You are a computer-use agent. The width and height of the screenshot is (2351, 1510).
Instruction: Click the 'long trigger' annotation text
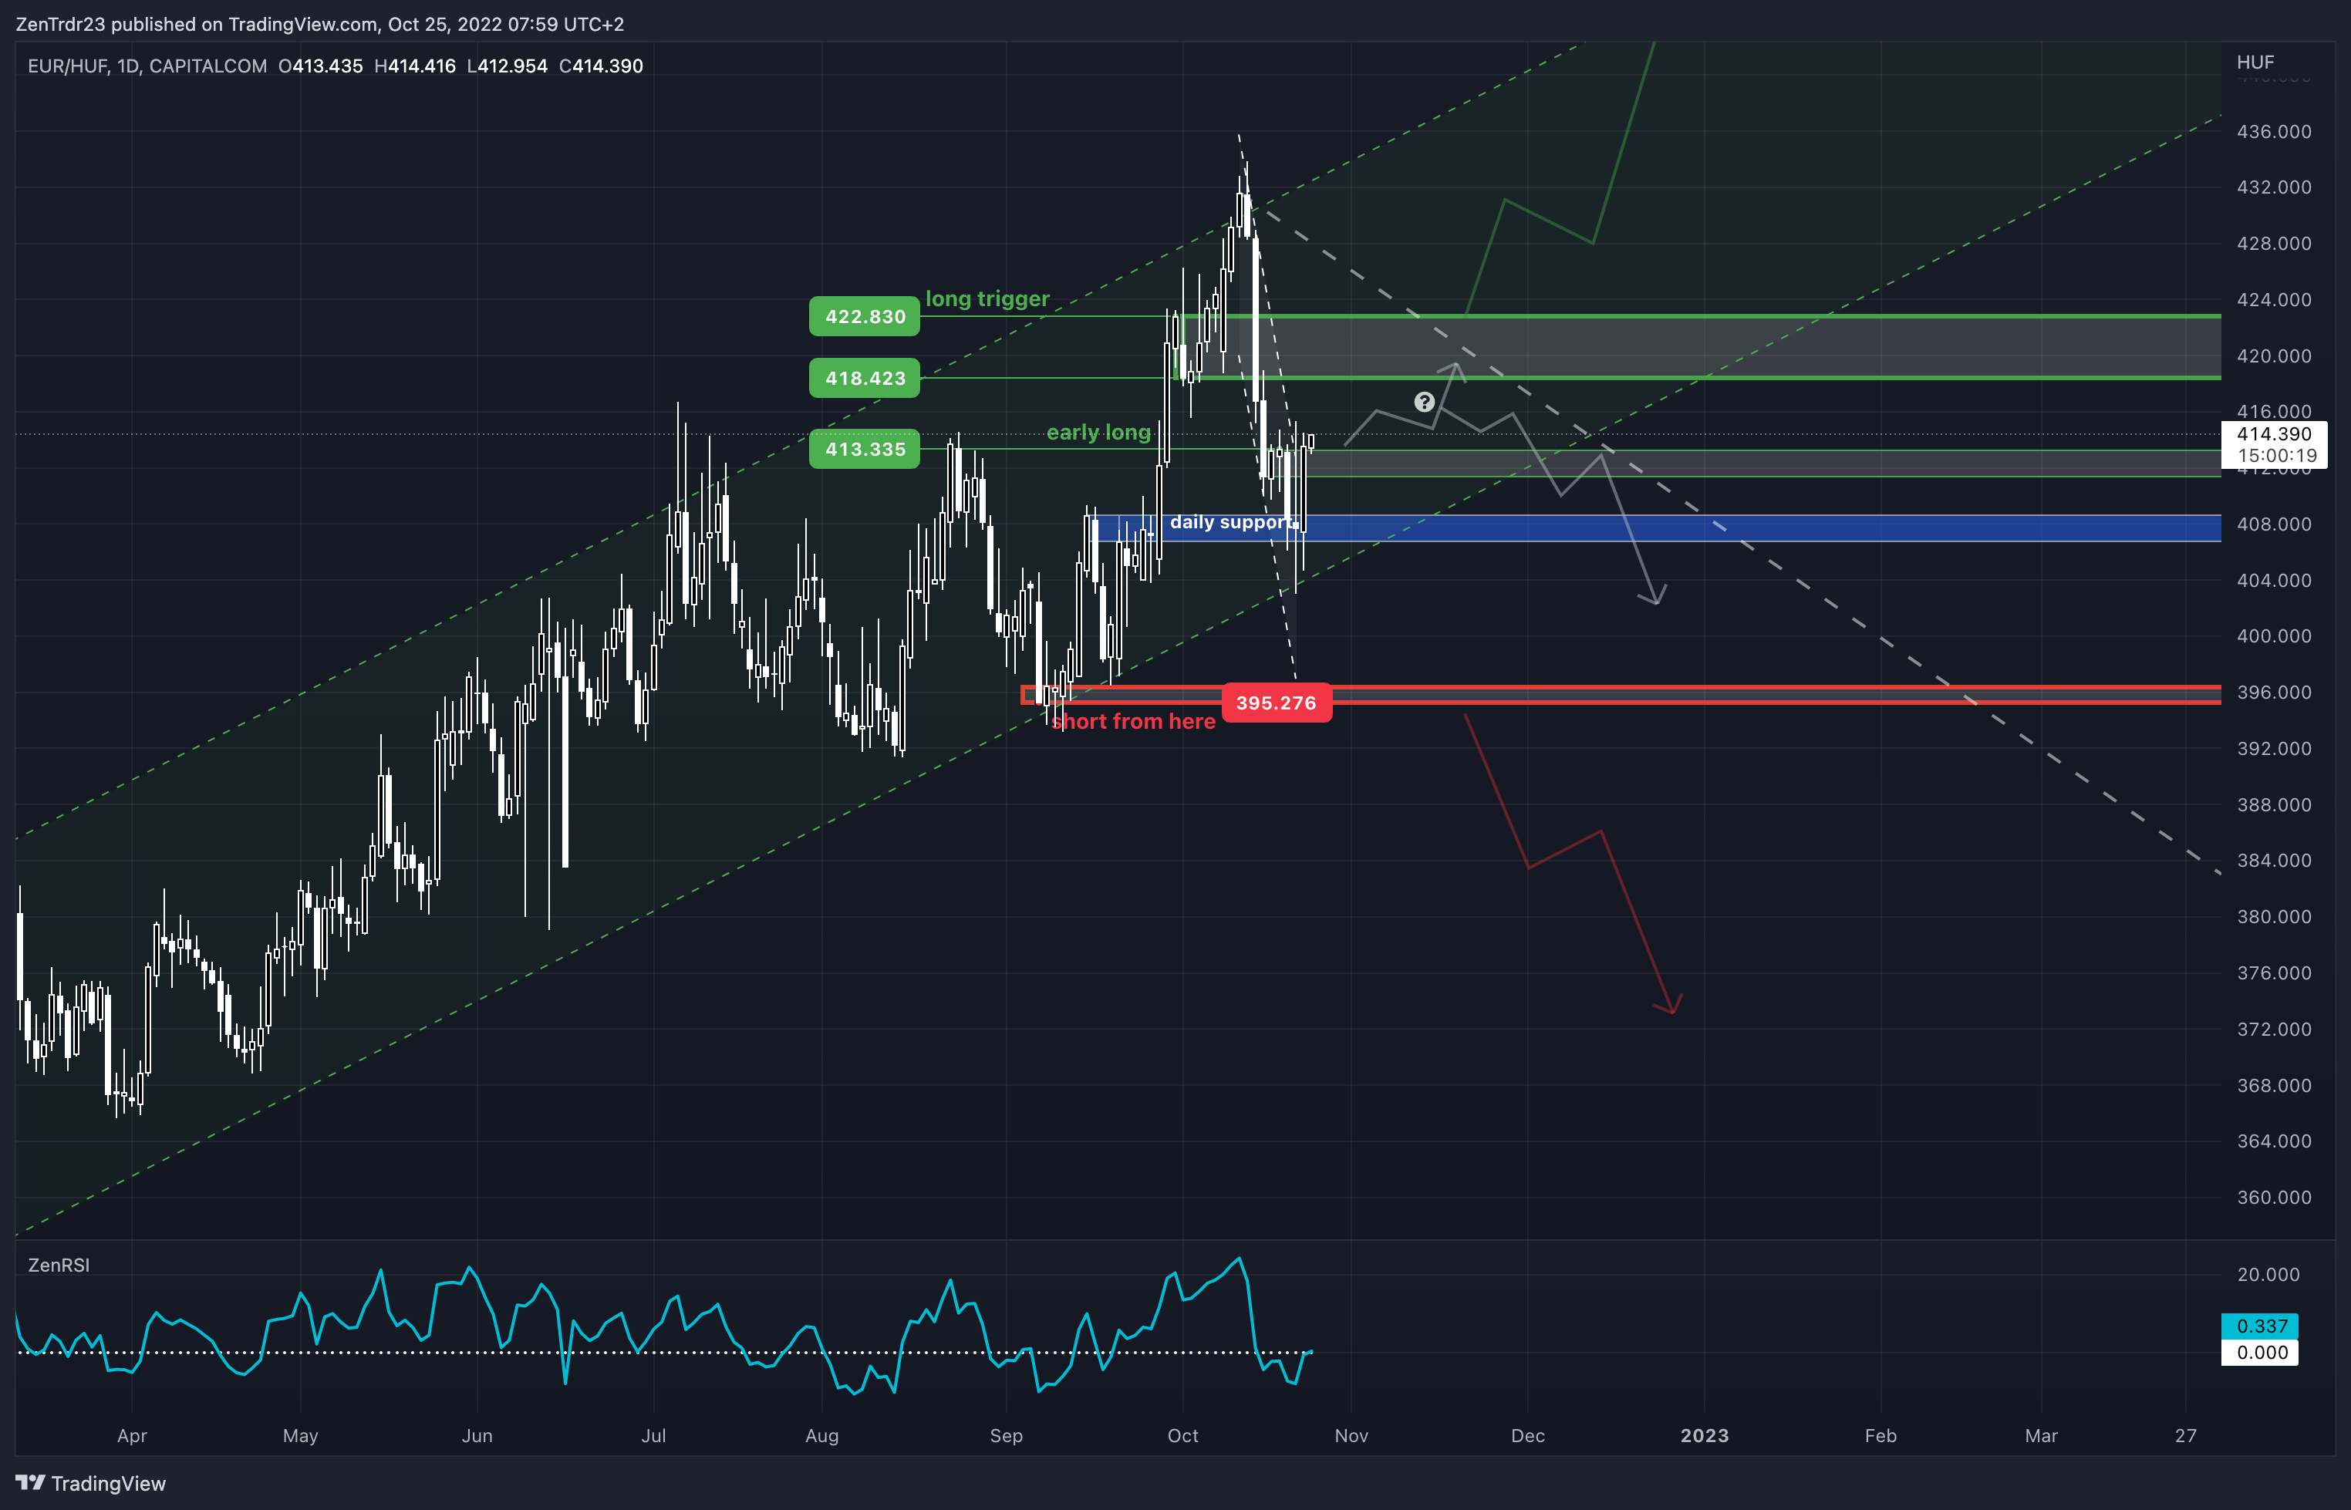click(987, 299)
